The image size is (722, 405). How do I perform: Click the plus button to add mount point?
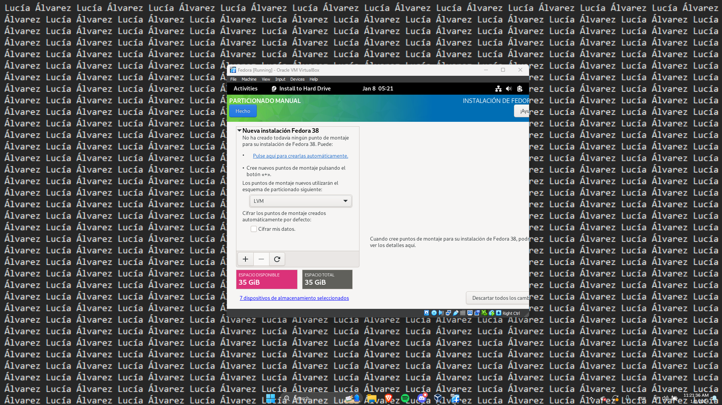tap(245, 259)
